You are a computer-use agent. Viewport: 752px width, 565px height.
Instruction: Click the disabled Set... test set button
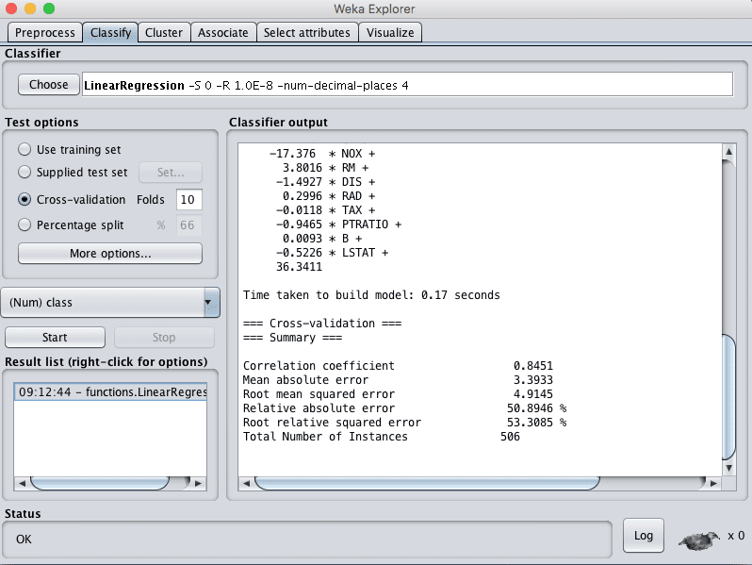[x=171, y=173]
